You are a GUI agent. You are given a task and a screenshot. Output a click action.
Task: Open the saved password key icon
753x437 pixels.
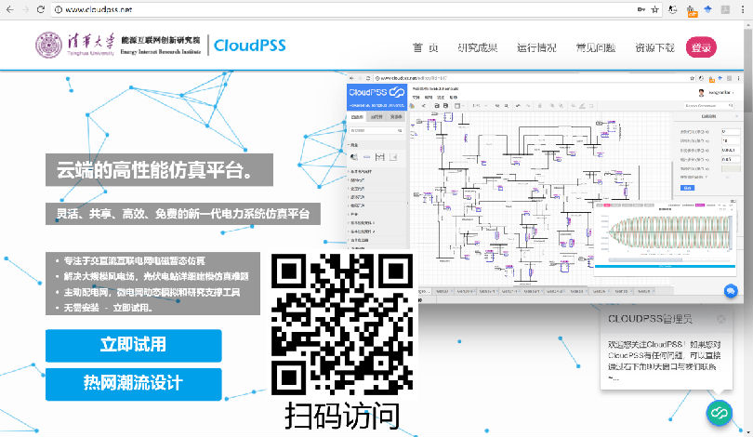(641, 9)
